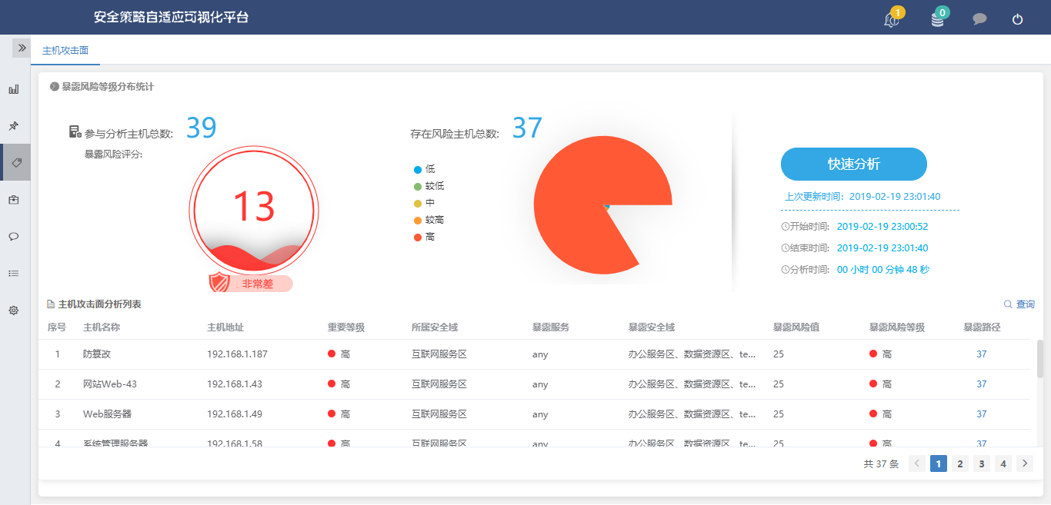Switch to the 主机攻击面 tab
1051x505 pixels.
[x=65, y=51]
